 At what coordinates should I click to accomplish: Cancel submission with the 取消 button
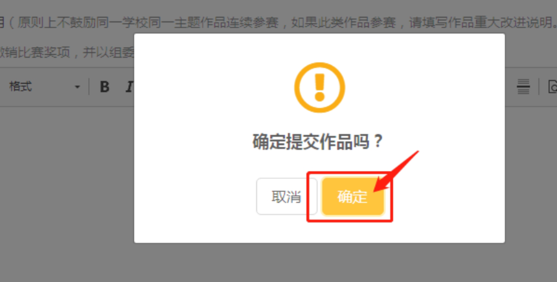[286, 196]
